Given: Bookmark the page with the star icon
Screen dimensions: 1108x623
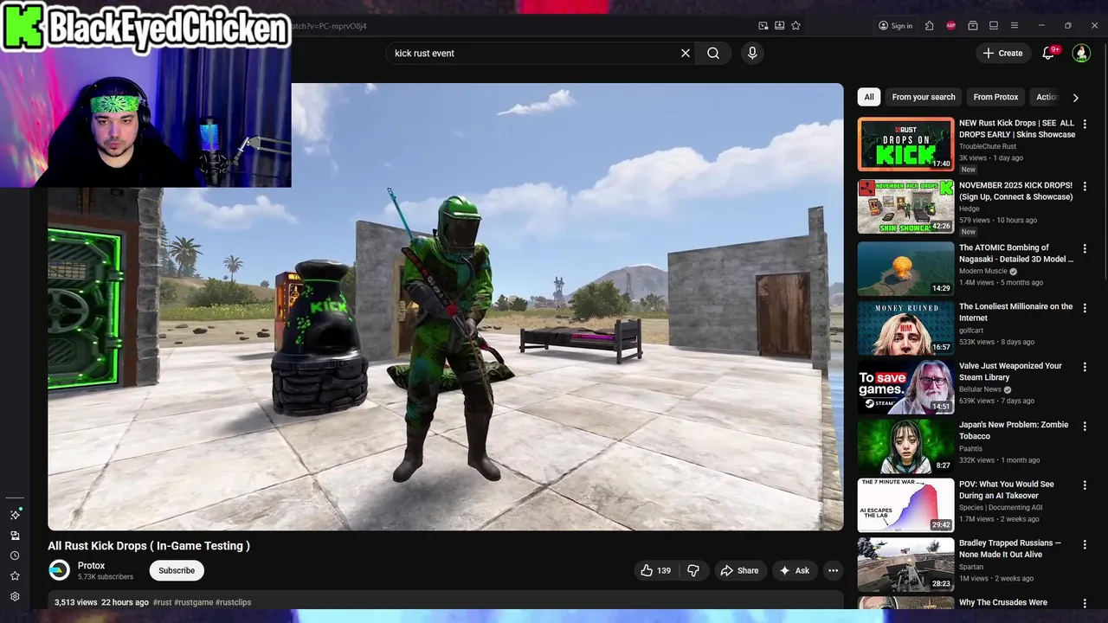Looking at the screenshot, I should point(796,26).
